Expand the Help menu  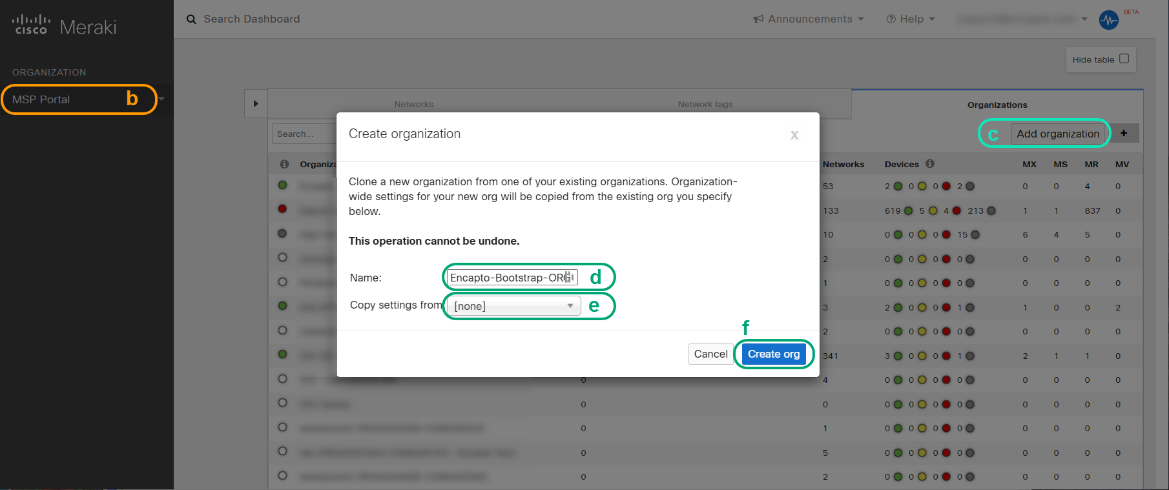pos(911,19)
